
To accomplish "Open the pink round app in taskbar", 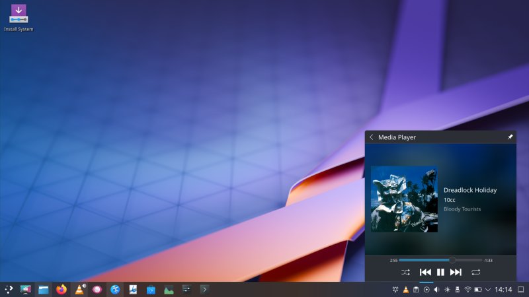I will (x=97, y=289).
